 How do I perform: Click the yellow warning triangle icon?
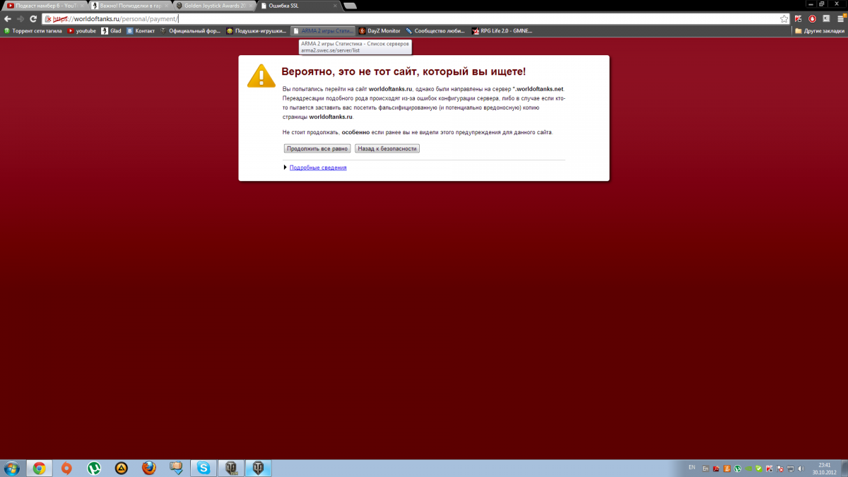(261, 75)
